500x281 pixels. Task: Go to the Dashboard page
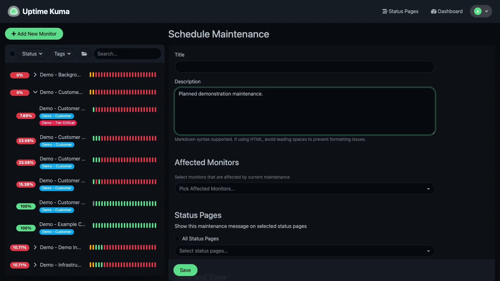point(447,11)
